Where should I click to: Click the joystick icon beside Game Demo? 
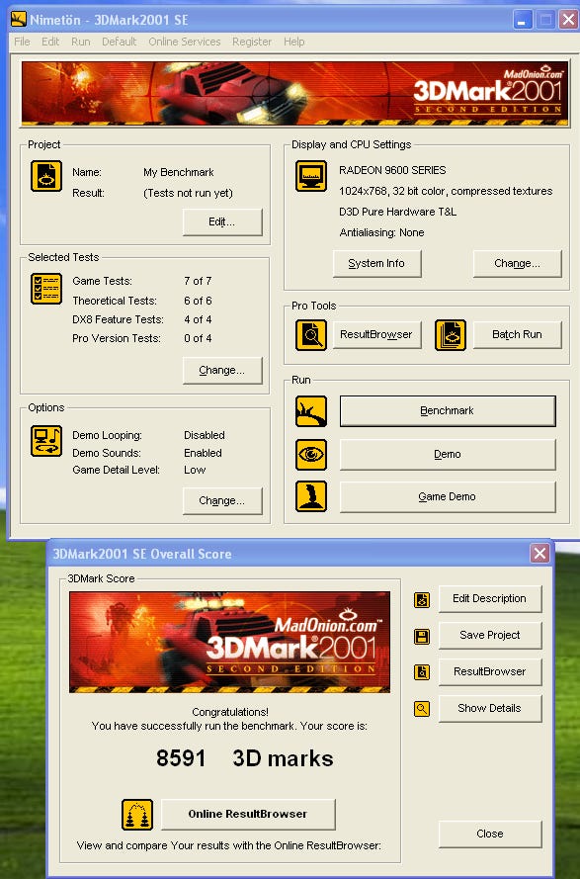(311, 496)
